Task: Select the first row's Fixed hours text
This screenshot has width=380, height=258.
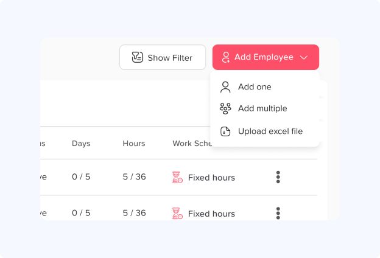Action: tap(211, 178)
